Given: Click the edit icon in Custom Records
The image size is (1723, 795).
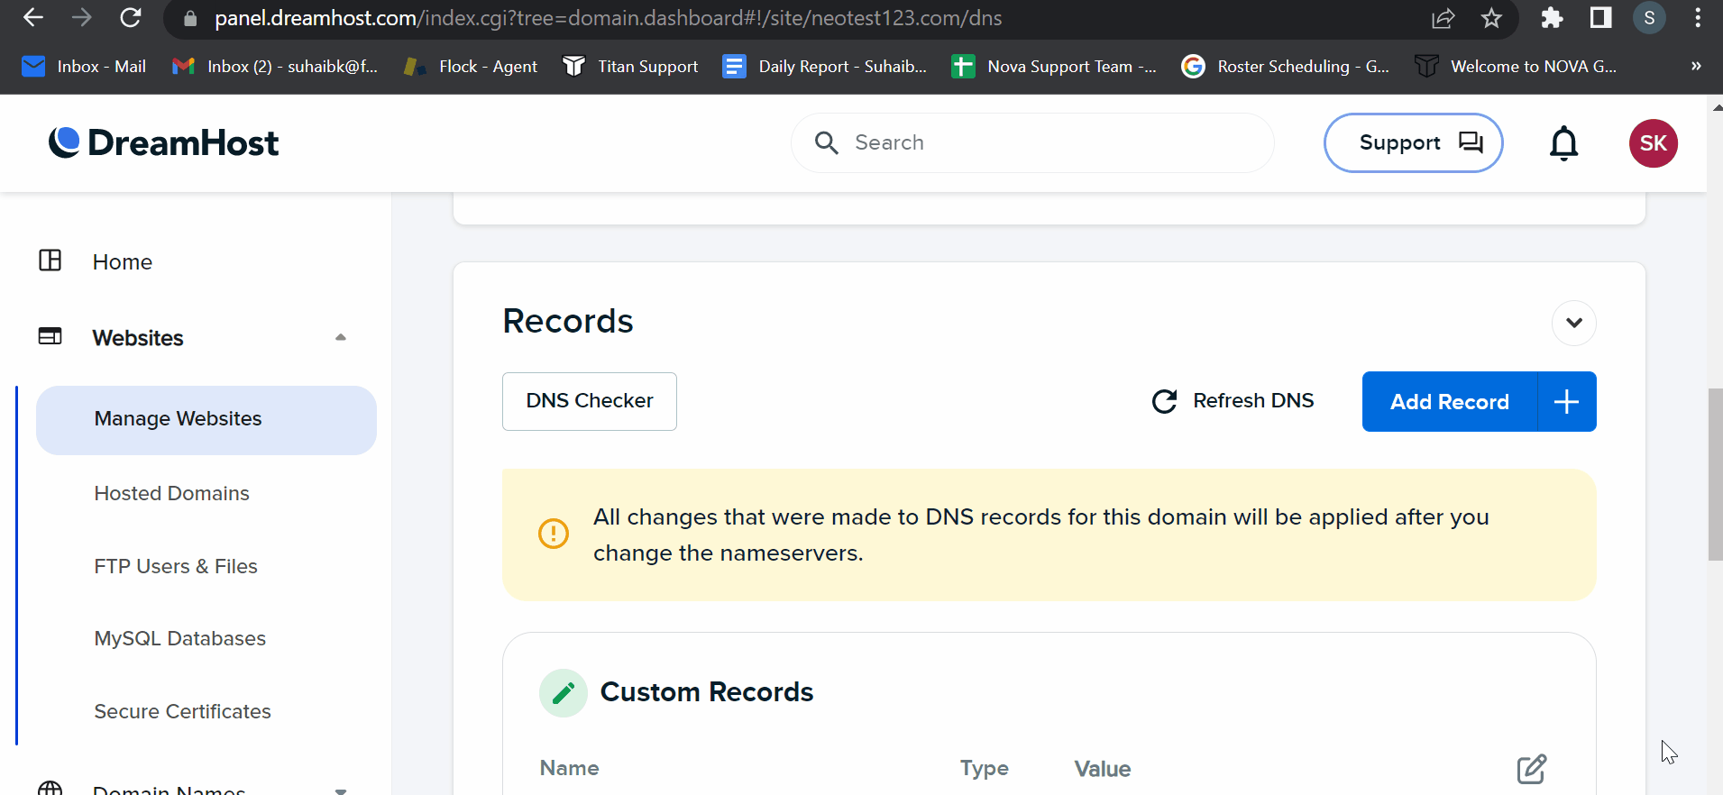Looking at the screenshot, I should point(1531,769).
